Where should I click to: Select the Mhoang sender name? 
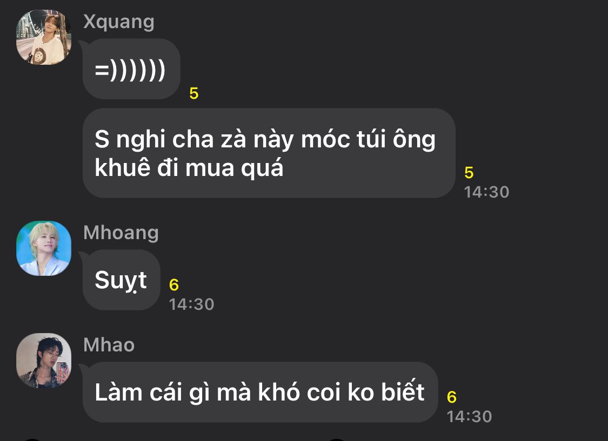click(121, 233)
